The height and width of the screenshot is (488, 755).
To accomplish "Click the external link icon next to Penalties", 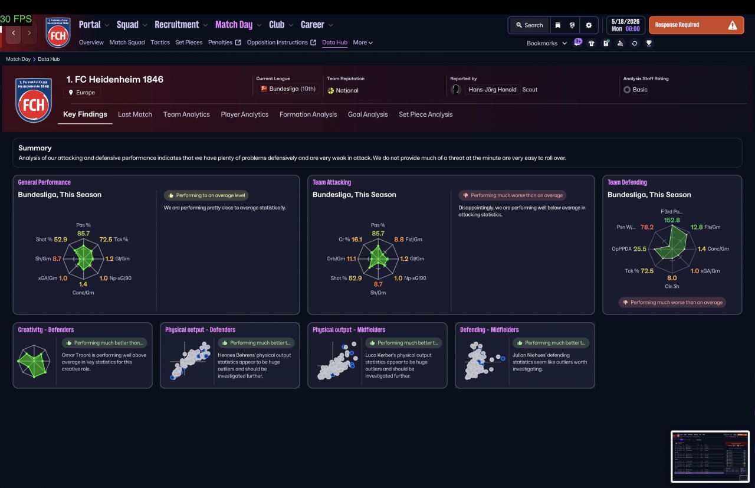I will point(238,42).
